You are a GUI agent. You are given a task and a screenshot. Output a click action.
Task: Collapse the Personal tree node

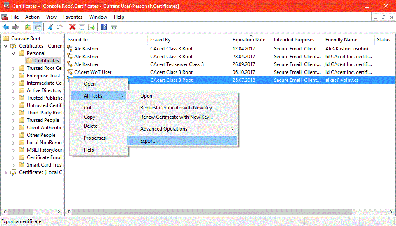(14, 53)
